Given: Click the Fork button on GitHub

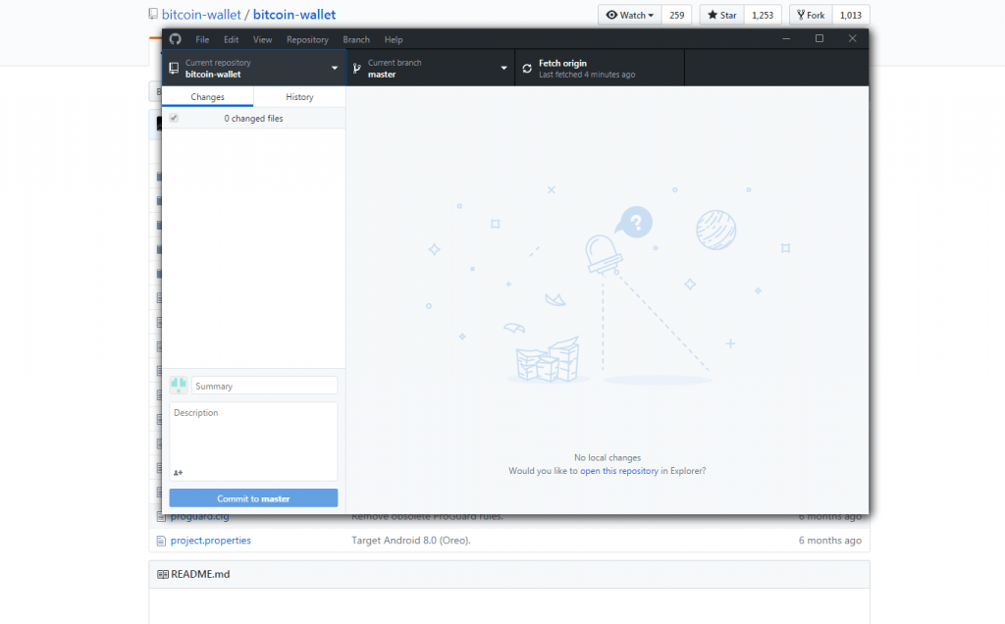Looking at the screenshot, I should click(x=811, y=15).
